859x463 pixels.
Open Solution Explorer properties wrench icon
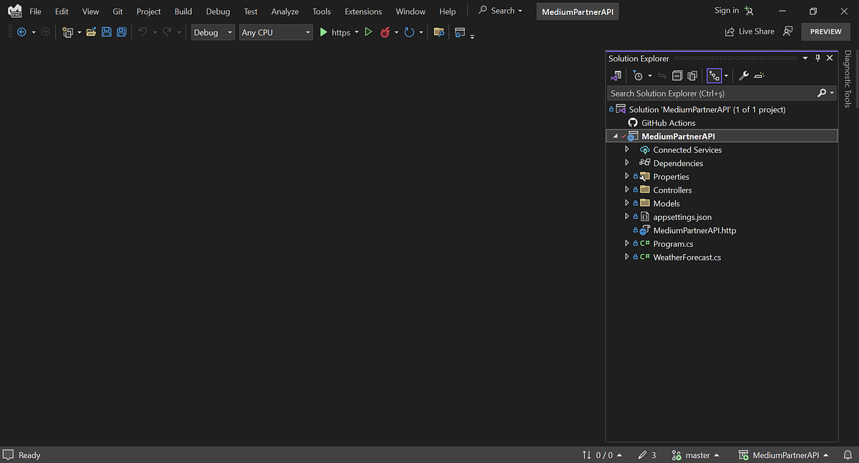[x=743, y=75]
